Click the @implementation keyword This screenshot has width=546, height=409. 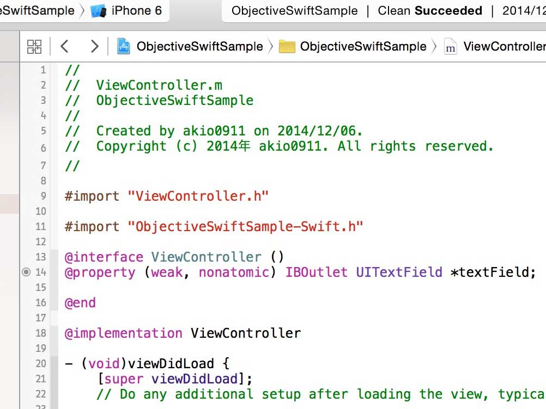[123, 333]
